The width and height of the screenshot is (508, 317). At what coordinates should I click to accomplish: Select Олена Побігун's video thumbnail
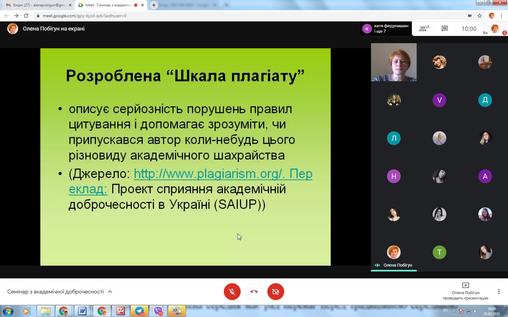pos(394,62)
